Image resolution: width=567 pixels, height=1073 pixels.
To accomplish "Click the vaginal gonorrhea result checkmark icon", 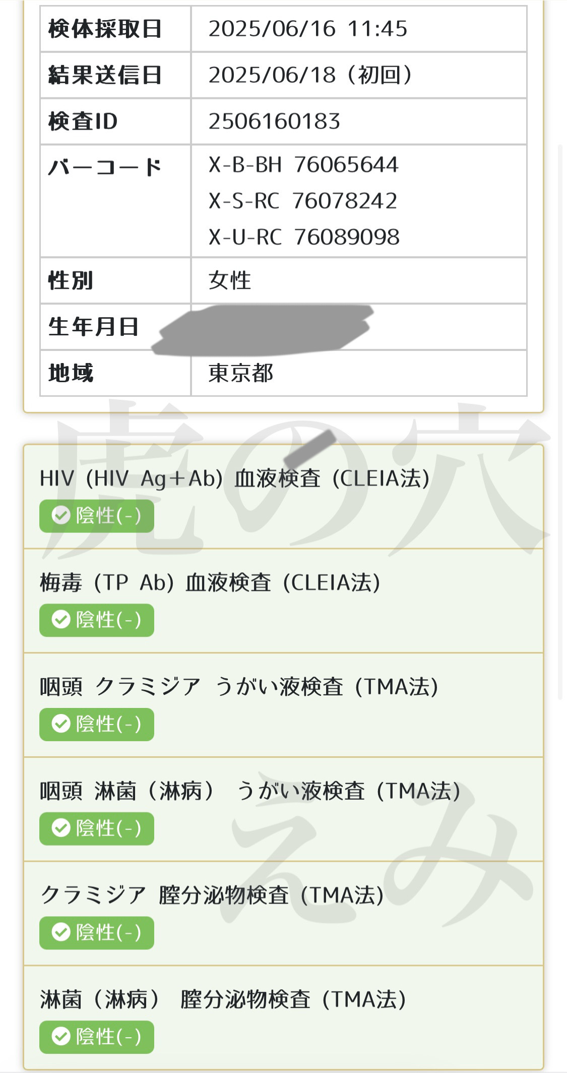I will coord(61,1037).
